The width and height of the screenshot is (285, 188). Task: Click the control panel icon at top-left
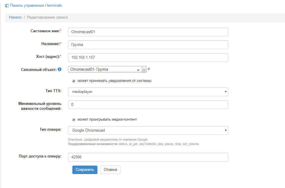pyautogui.click(x=7, y=6)
